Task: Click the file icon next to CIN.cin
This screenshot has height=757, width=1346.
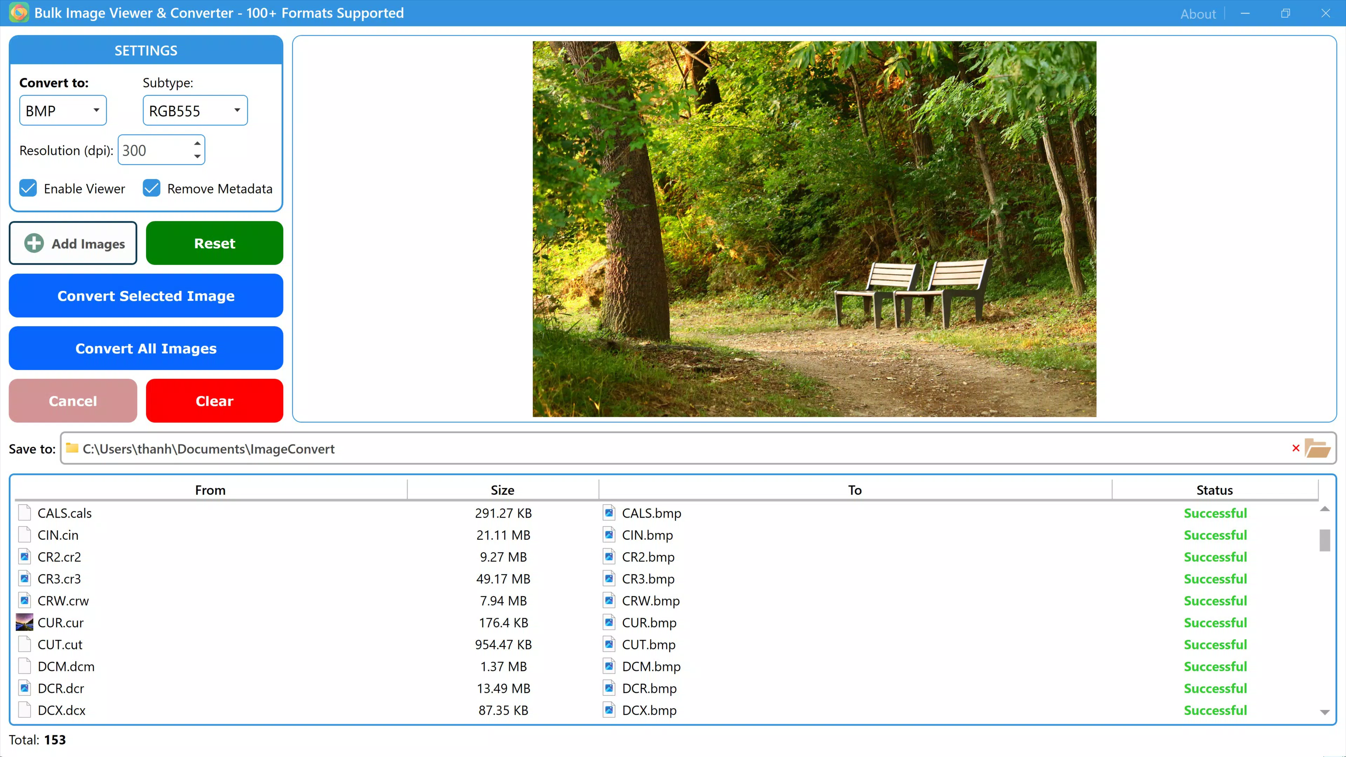Action: [25, 534]
